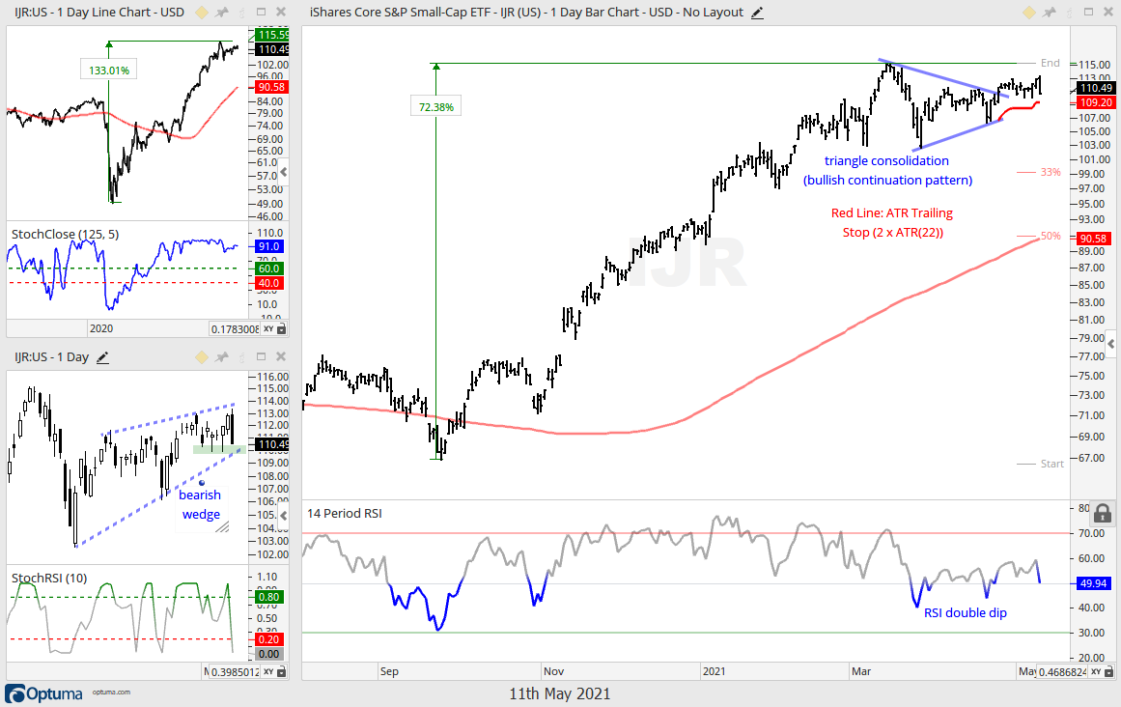This screenshot has height=707, width=1121.
Task: Maximize the iShares Bar Chart panel
Action: coord(1089,13)
